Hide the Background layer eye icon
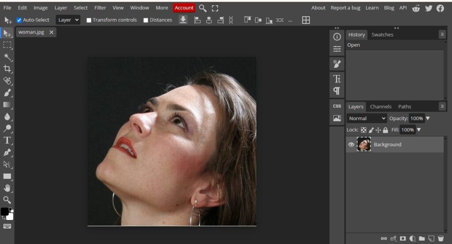 point(351,145)
